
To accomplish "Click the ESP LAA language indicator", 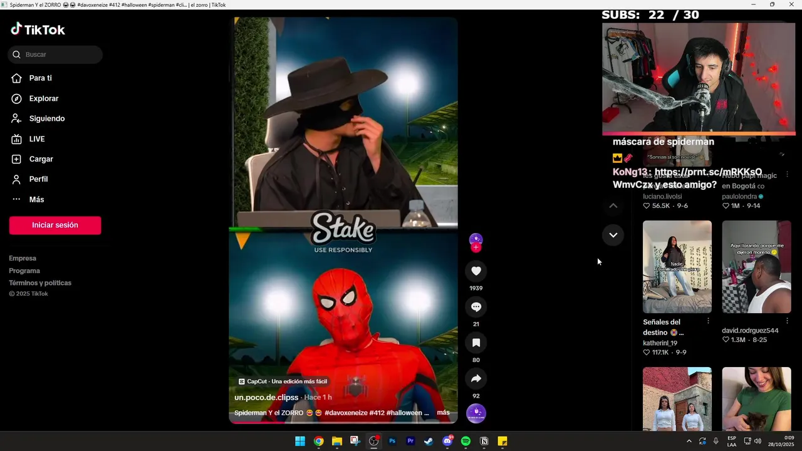I will coord(732,441).
